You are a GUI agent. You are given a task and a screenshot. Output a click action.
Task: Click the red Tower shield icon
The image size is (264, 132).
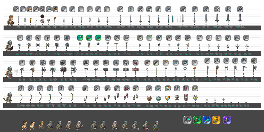186,88
